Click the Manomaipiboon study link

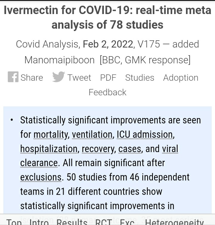pos(59,60)
